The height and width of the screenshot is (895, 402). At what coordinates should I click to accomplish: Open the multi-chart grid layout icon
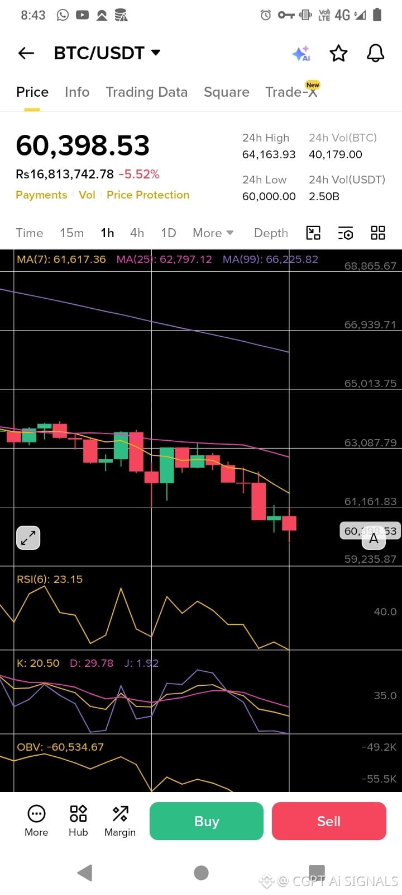[378, 233]
